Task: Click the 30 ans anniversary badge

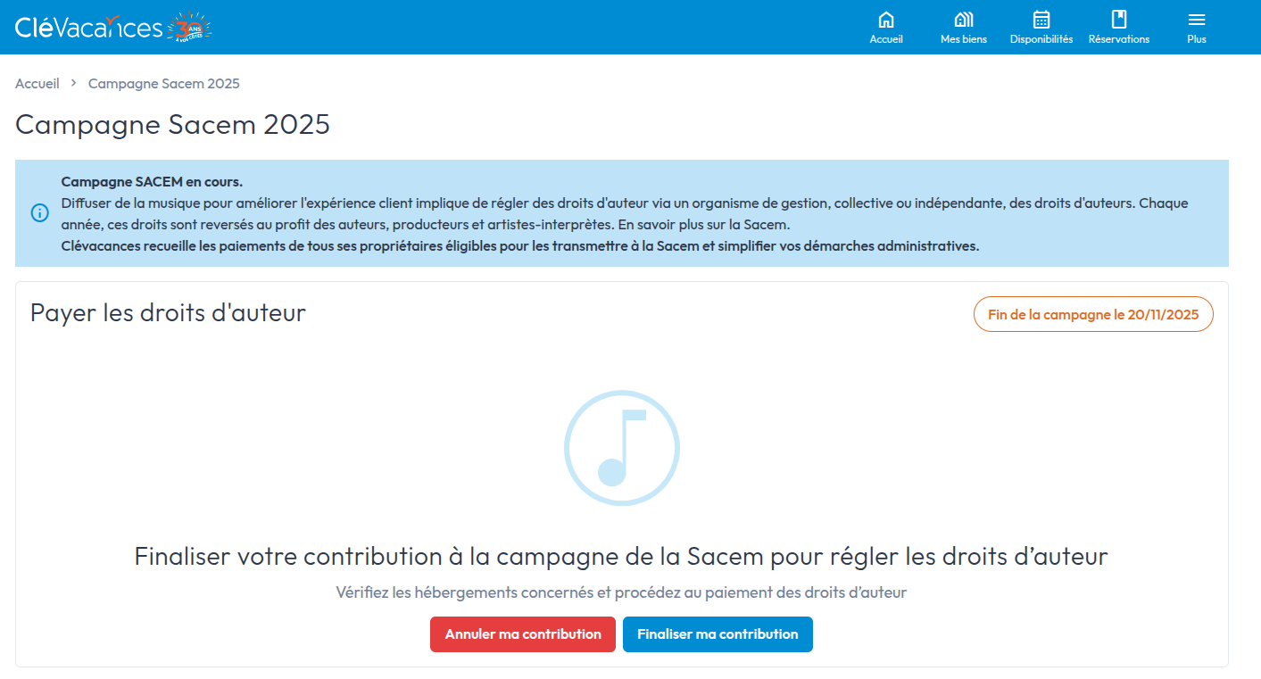Action: point(190,27)
